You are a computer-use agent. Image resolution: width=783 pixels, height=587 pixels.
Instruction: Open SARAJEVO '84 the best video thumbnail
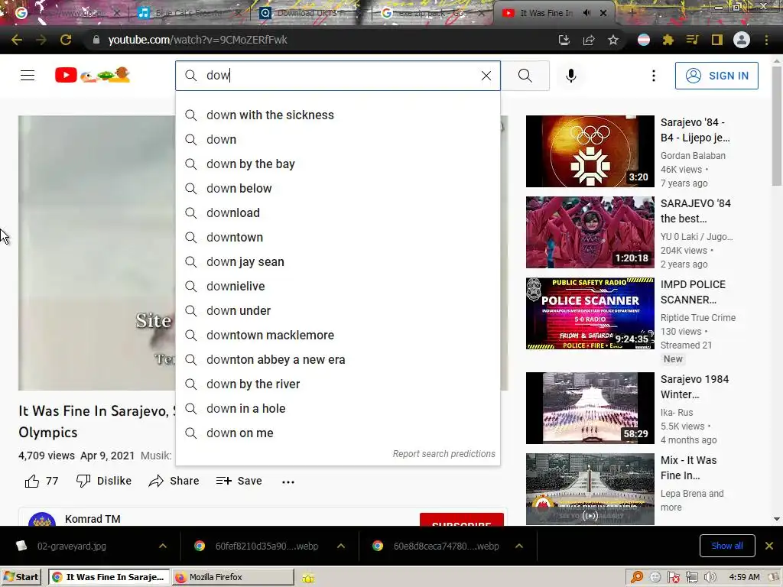[590, 232]
